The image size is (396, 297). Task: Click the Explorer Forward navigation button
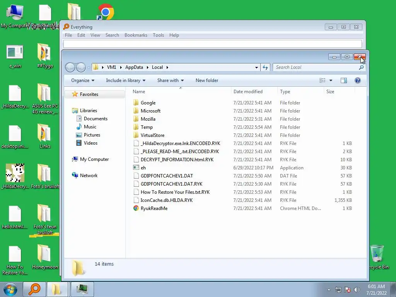pos(81,67)
